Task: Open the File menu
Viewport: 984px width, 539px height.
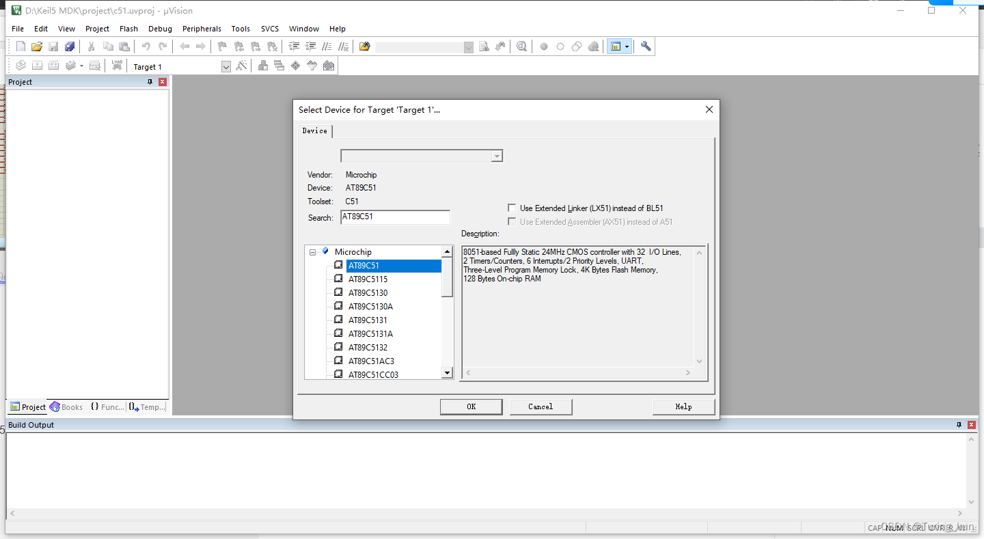Action: click(18, 29)
